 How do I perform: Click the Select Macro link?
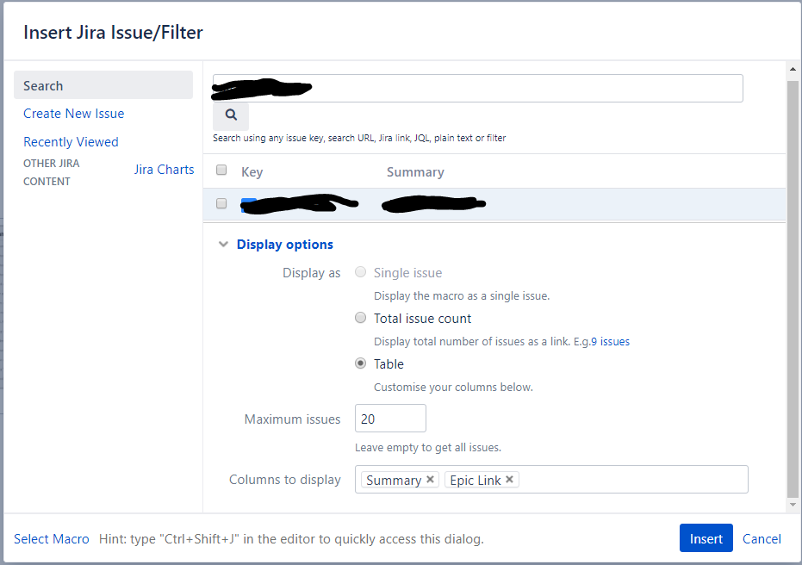coord(51,539)
